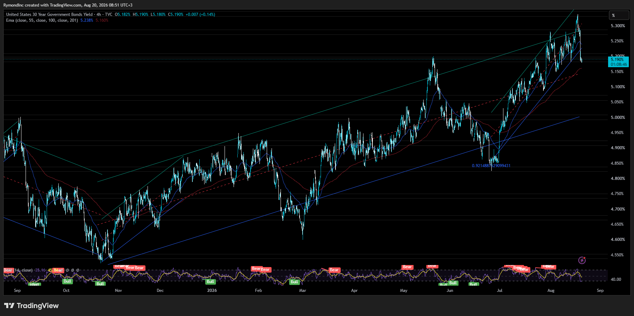
Task: Click the purple lightning bolt icon
Action: click(582, 260)
